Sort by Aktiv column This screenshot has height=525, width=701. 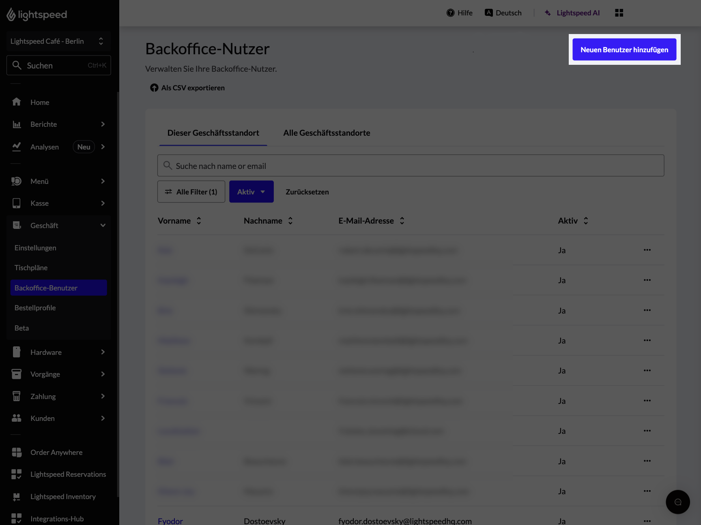click(x=586, y=221)
